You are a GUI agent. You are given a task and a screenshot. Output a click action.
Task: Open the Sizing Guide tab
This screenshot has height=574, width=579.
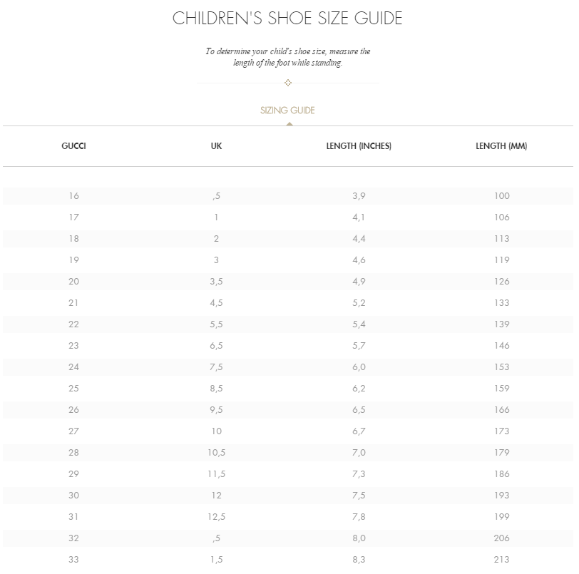point(287,111)
